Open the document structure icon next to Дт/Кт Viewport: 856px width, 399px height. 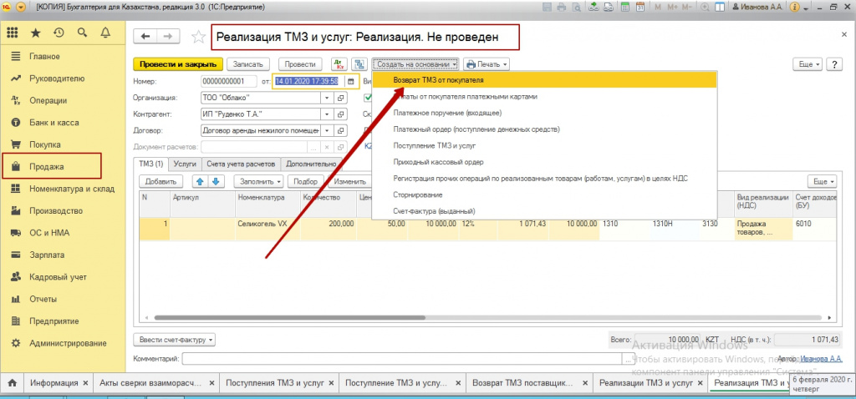pyautogui.click(x=359, y=64)
